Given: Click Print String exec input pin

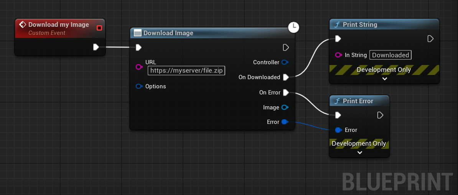Looking at the screenshot, I should coord(338,39).
